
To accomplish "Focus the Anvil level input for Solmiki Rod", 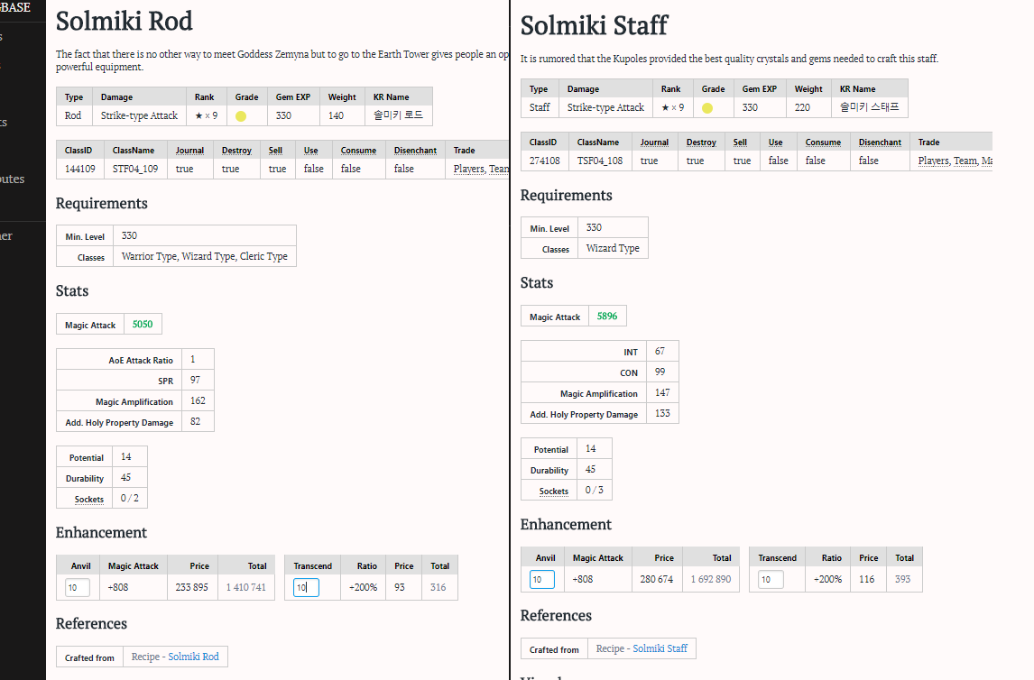I will point(78,587).
